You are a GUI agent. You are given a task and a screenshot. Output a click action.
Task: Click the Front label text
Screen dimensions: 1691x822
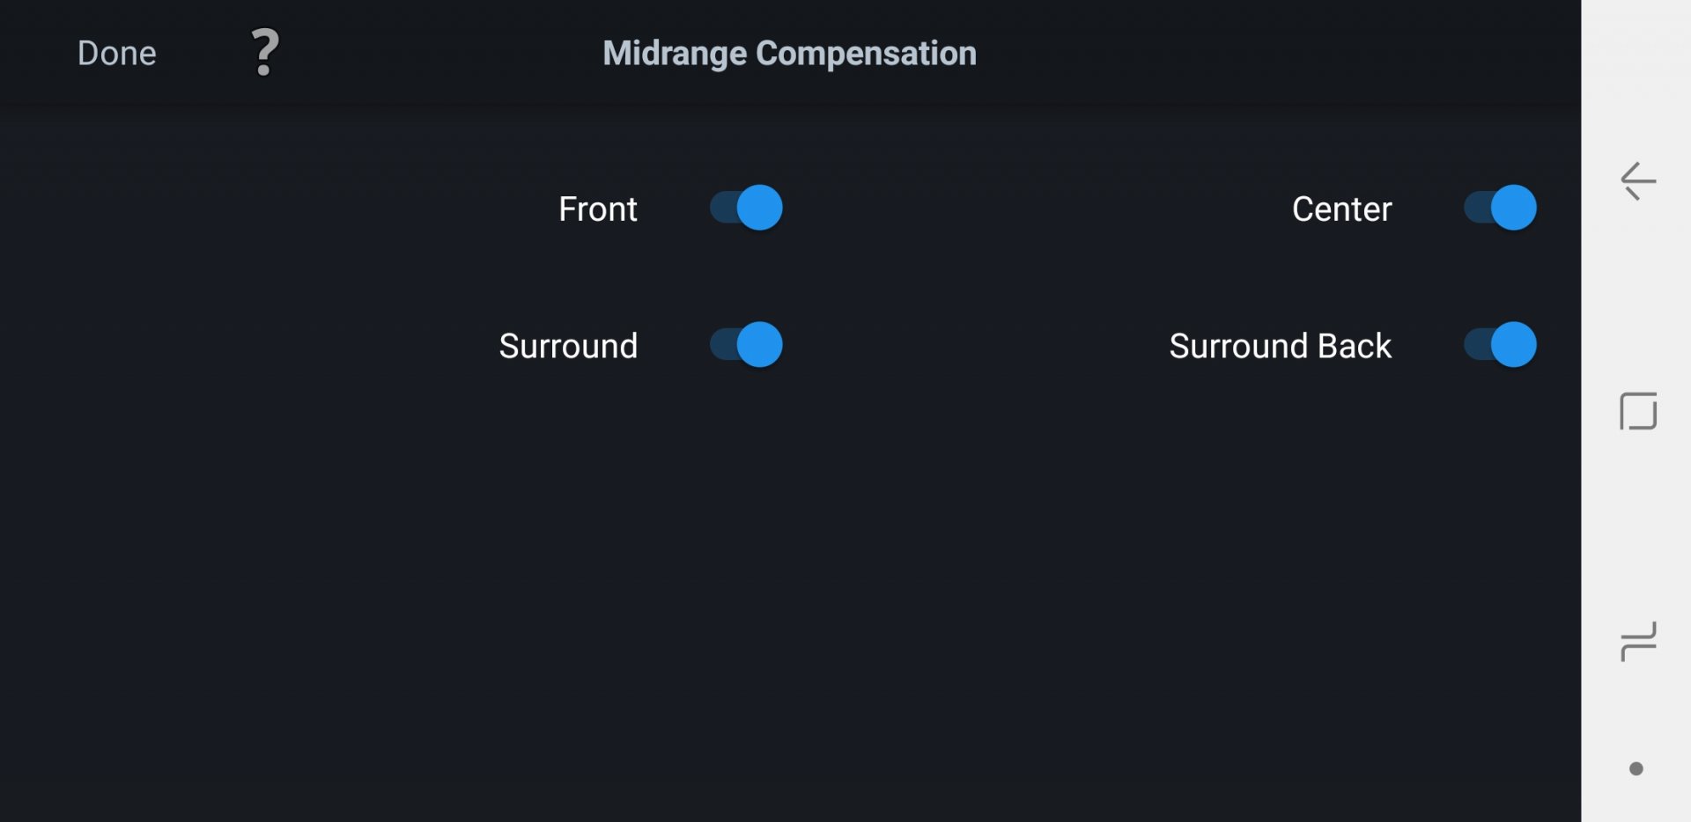(597, 209)
